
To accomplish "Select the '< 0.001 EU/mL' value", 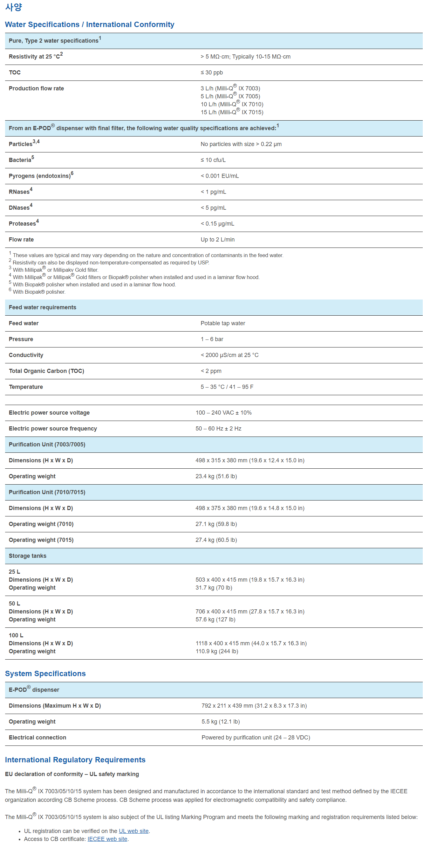I will click(x=220, y=176).
